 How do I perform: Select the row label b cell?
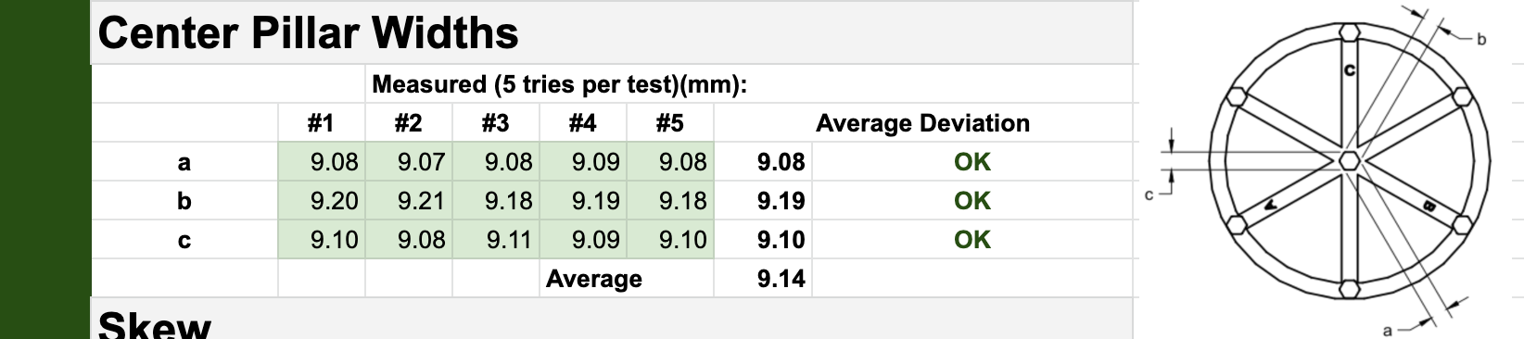coord(184,201)
